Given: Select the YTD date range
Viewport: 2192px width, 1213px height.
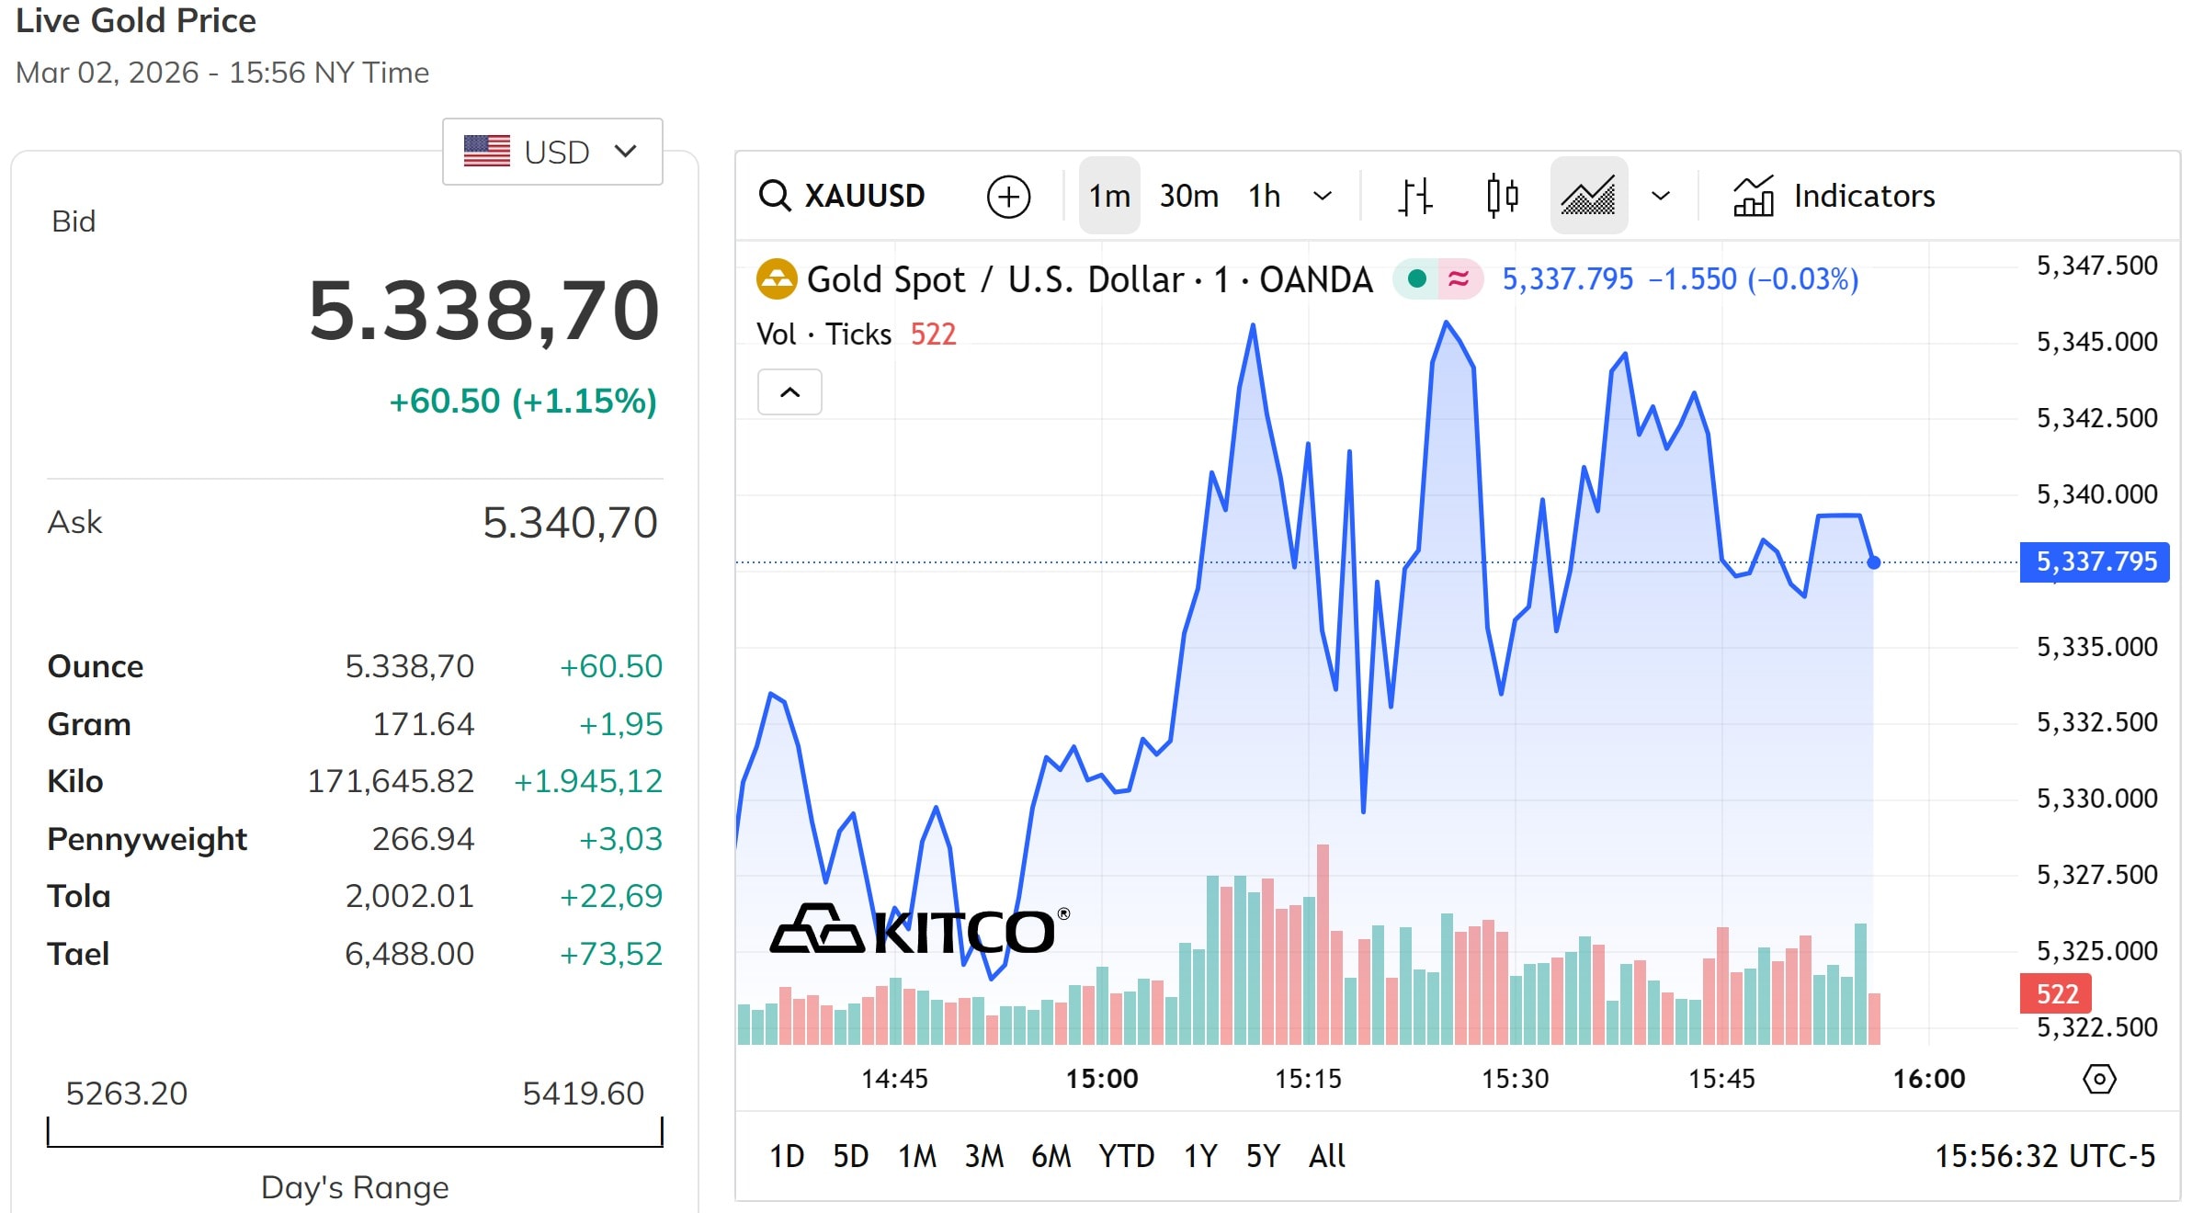Looking at the screenshot, I should (x=1126, y=1155).
